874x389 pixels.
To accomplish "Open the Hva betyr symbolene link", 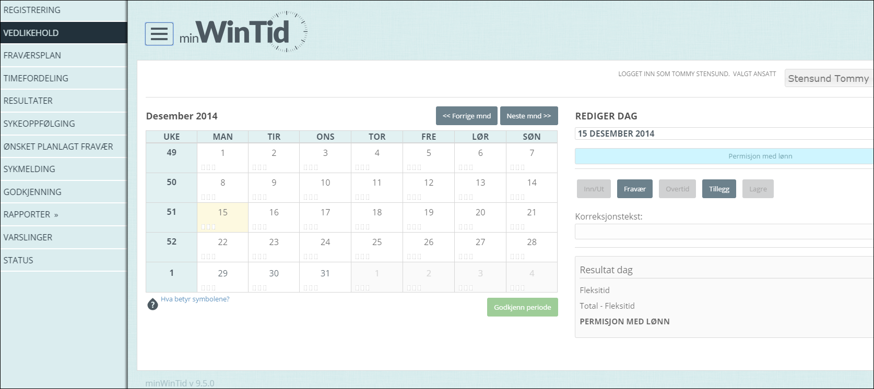I will (195, 299).
